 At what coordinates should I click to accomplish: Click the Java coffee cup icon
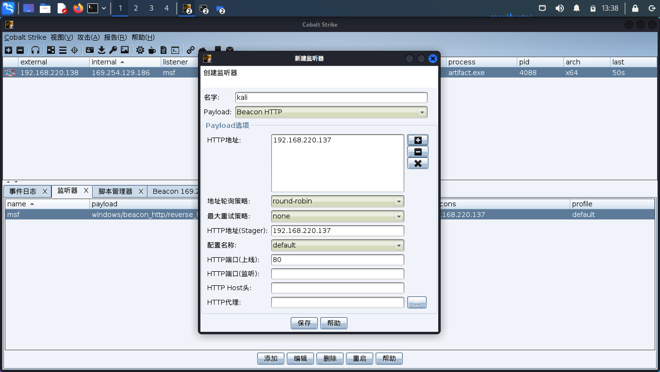click(x=152, y=50)
